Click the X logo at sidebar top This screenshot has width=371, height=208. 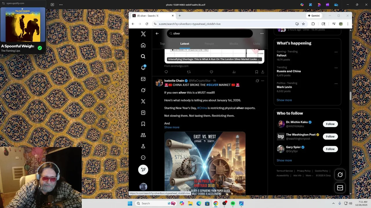click(x=143, y=34)
